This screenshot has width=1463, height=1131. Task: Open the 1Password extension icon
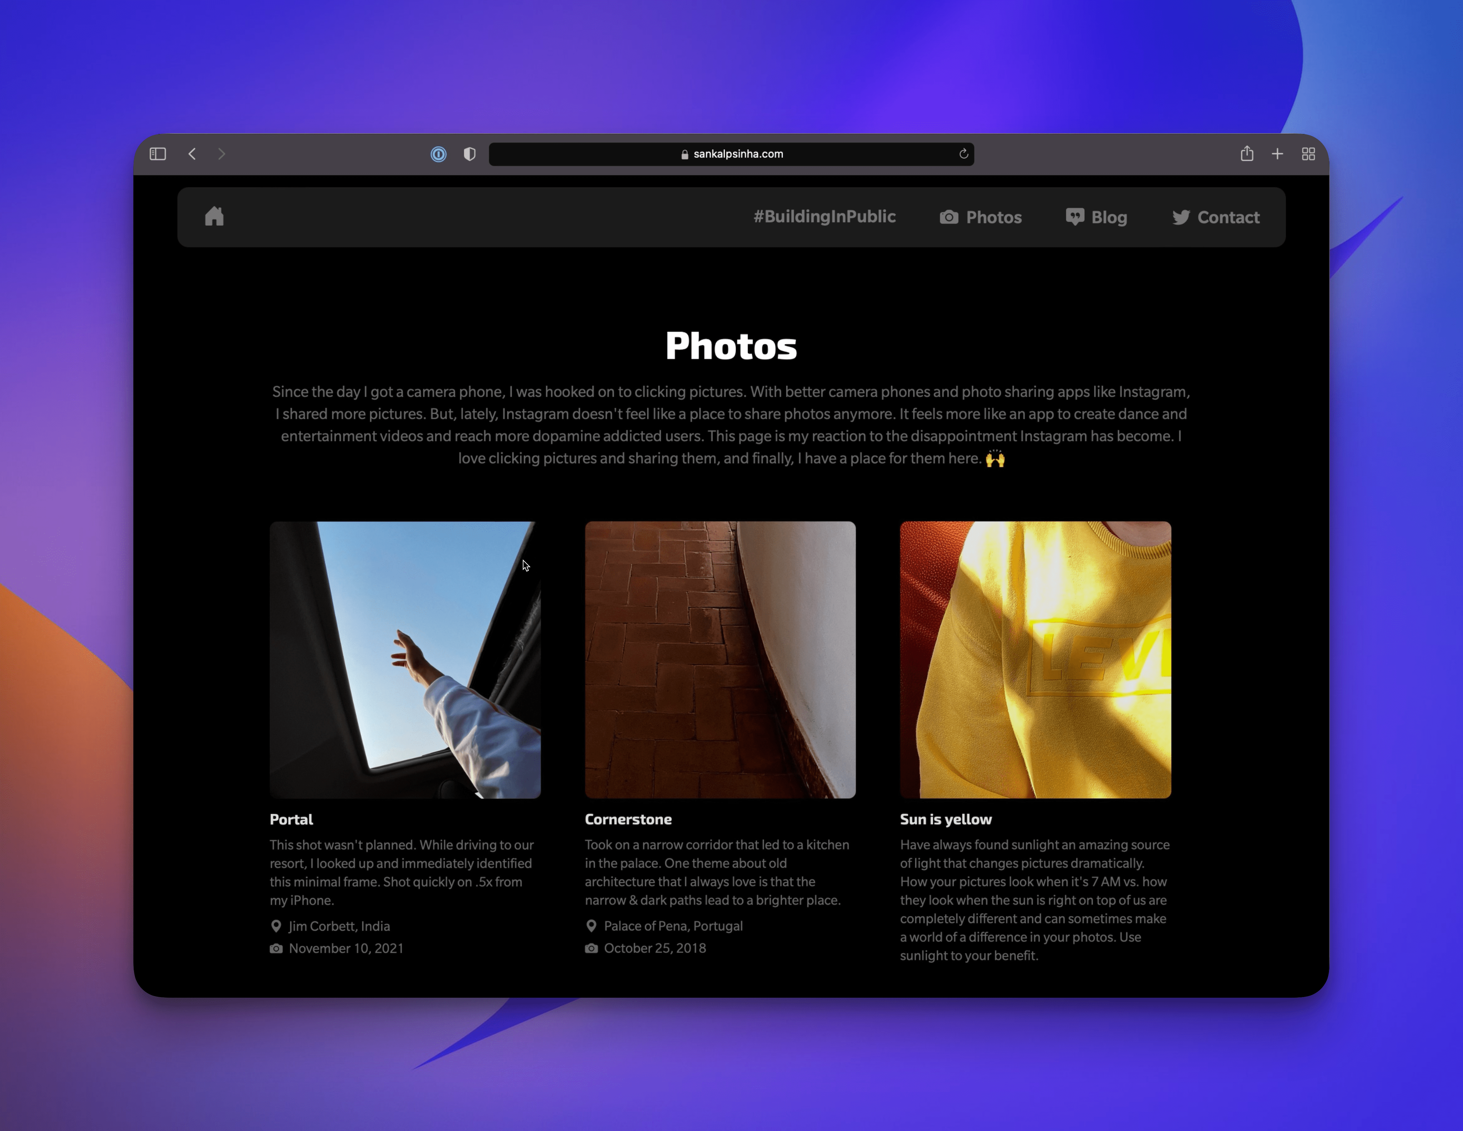click(438, 154)
